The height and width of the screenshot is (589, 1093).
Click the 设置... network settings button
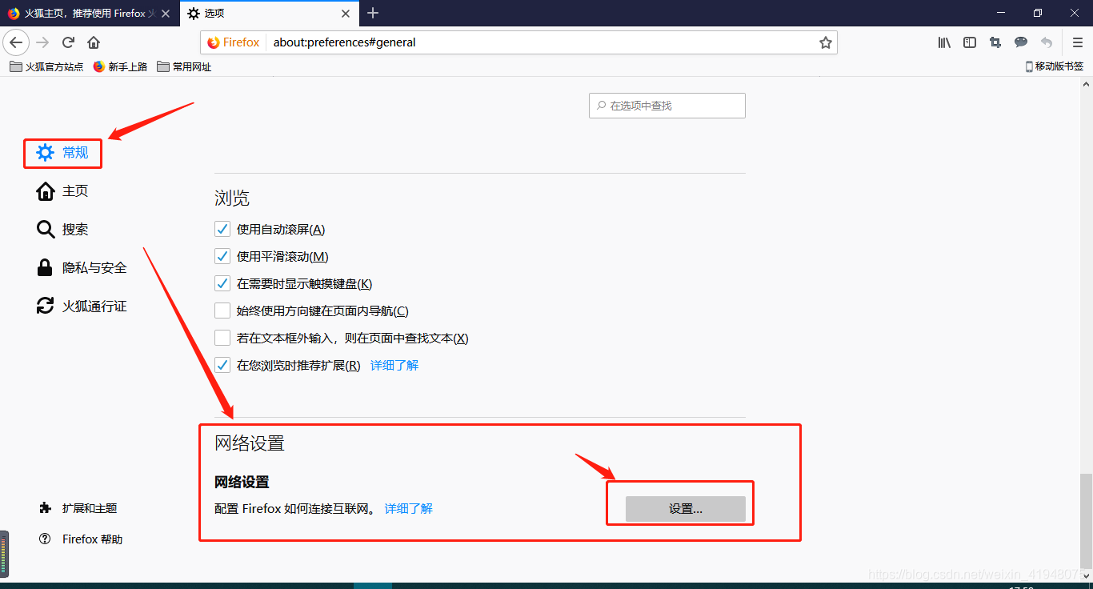tap(687, 507)
